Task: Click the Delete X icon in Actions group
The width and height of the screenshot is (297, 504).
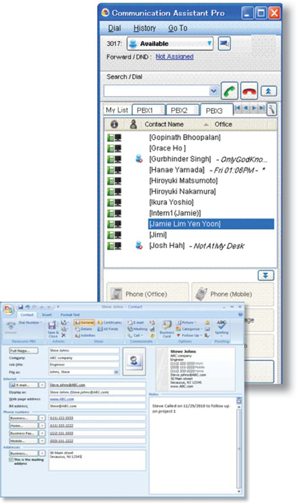Action: [63, 336]
